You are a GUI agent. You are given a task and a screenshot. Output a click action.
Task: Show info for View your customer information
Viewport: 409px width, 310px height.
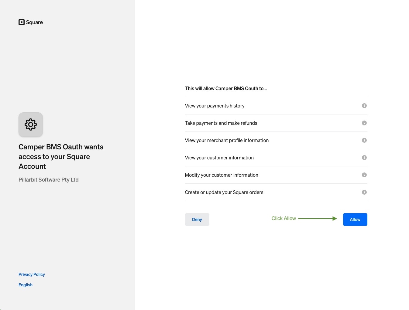pyautogui.click(x=364, y=158)
